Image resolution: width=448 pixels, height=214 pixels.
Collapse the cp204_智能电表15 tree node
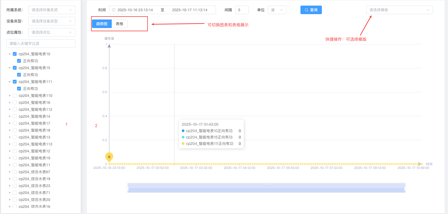point(10,68)
